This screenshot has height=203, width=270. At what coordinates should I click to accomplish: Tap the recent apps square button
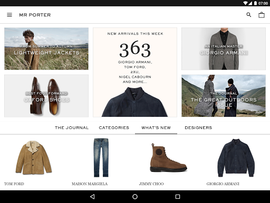(178, 197)
